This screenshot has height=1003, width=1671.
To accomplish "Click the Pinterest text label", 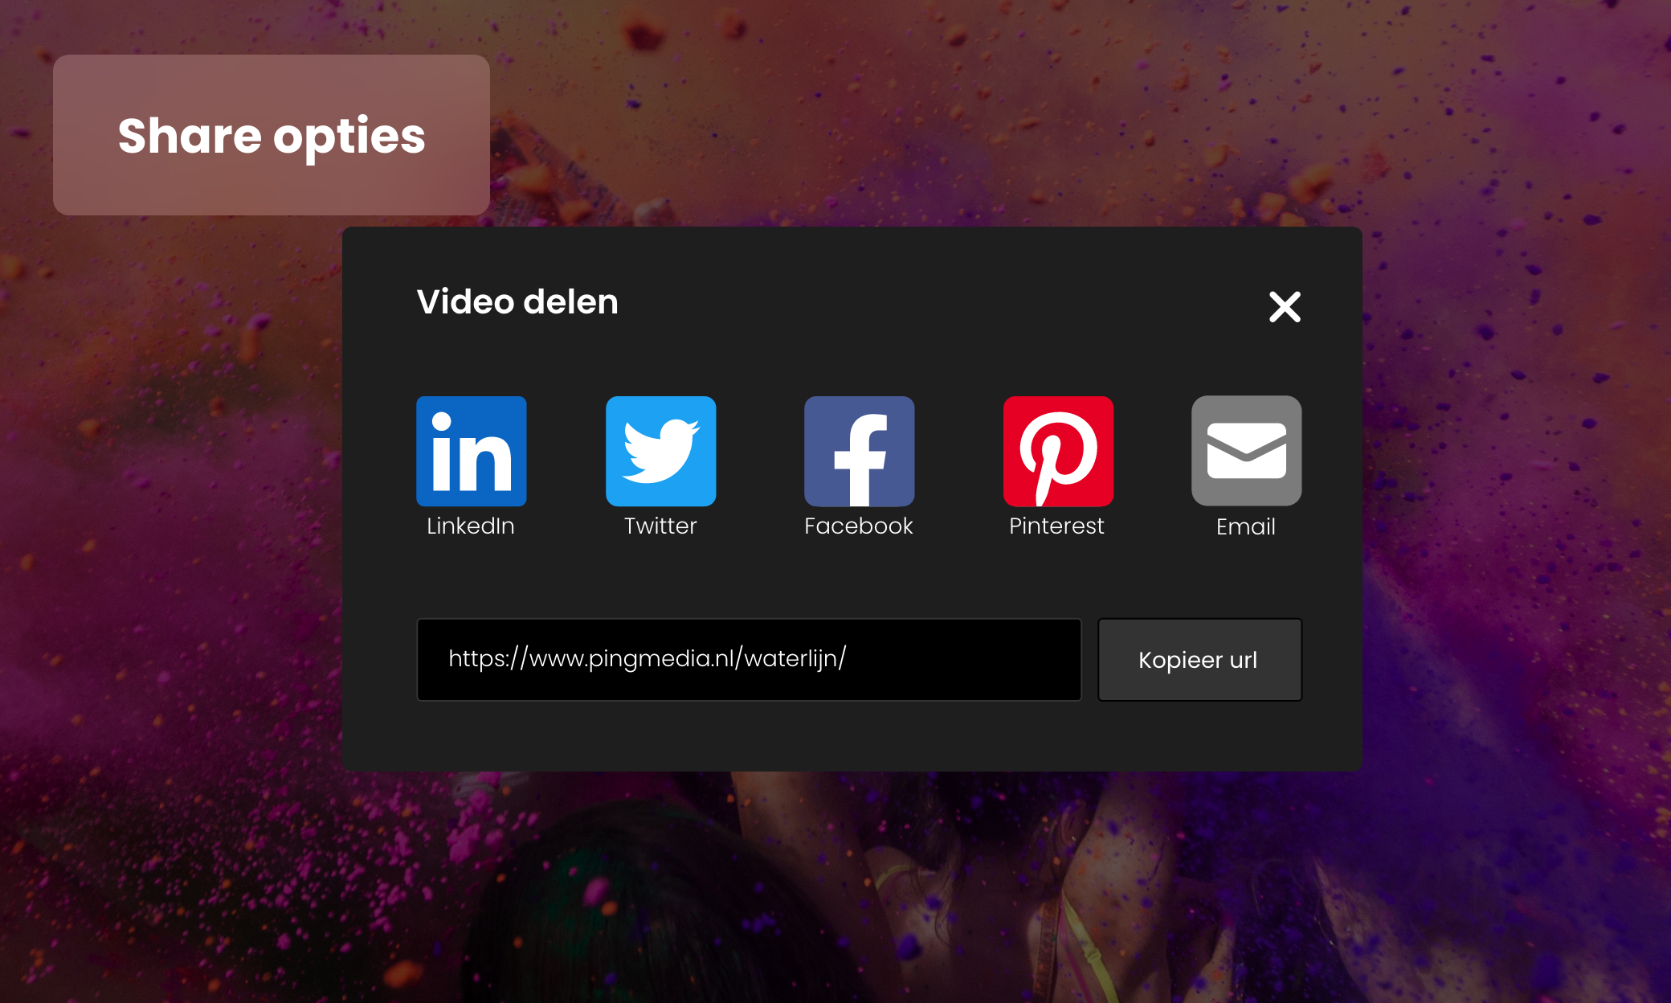I will click(x=1056, y=526).
